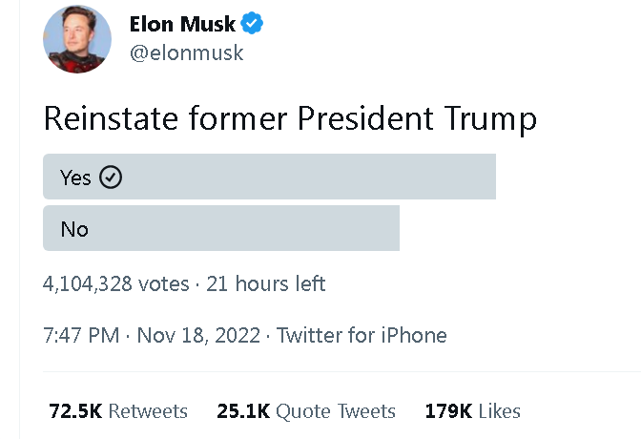Click the Yes label text
Viewport: 641px width, 439px height.
pyautogui.click(x=75, y=178)
